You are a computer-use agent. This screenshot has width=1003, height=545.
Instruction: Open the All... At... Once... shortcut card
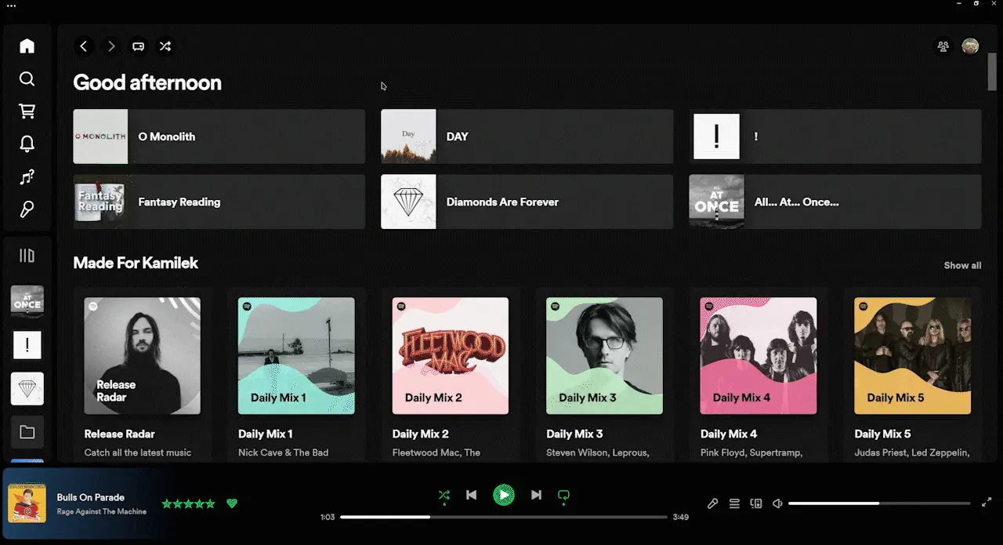tap(835, 202)
